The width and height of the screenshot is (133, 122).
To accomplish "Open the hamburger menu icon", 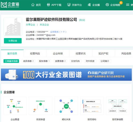I will click(128, 5).
